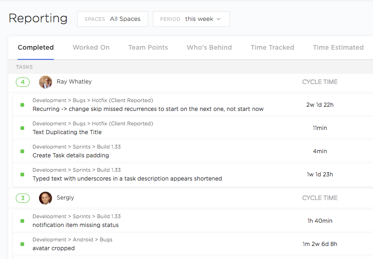Click green status square beside Create Task details padding
The image size is (373, 259).
[x=22, y=151]
